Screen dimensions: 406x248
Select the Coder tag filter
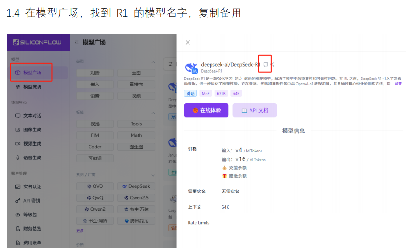click(x=95, y=147)
